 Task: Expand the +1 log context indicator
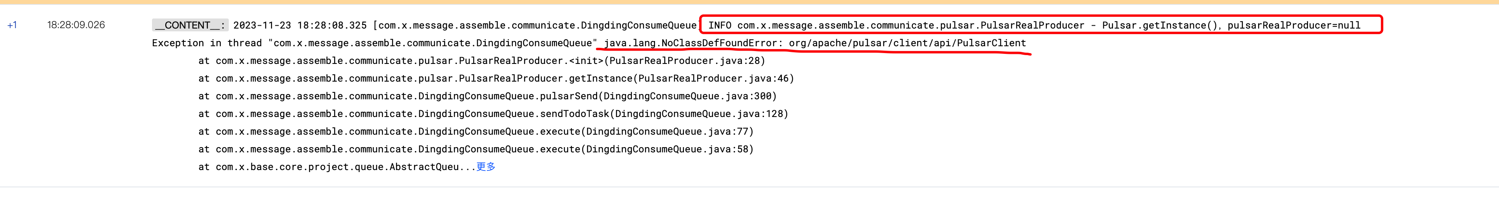(x=12, y=25)
